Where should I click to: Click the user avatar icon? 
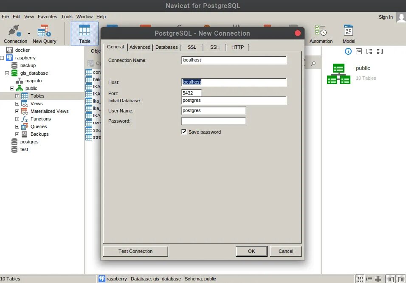(401, 17)
